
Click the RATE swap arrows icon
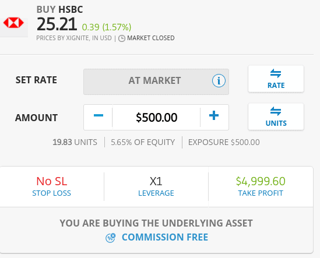pos(276,73)
